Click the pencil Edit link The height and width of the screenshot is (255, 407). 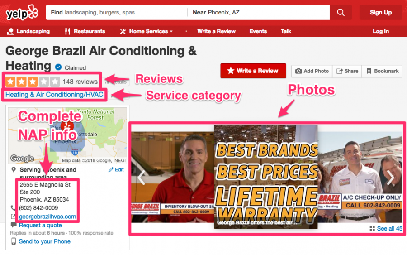116,169
